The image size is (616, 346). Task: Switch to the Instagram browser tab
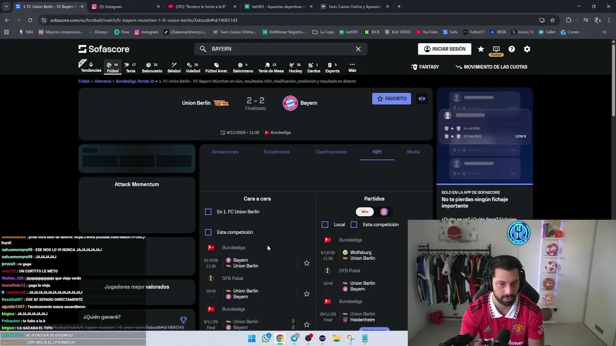point(125,7)
